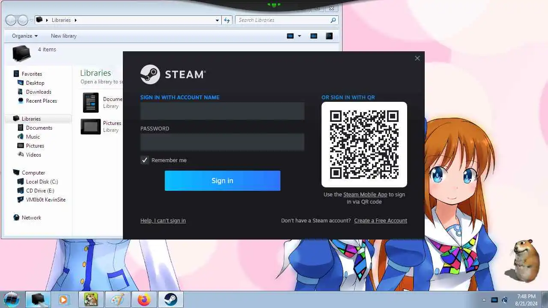Click the Pictures library icon in file list

(x=91, y=127)
